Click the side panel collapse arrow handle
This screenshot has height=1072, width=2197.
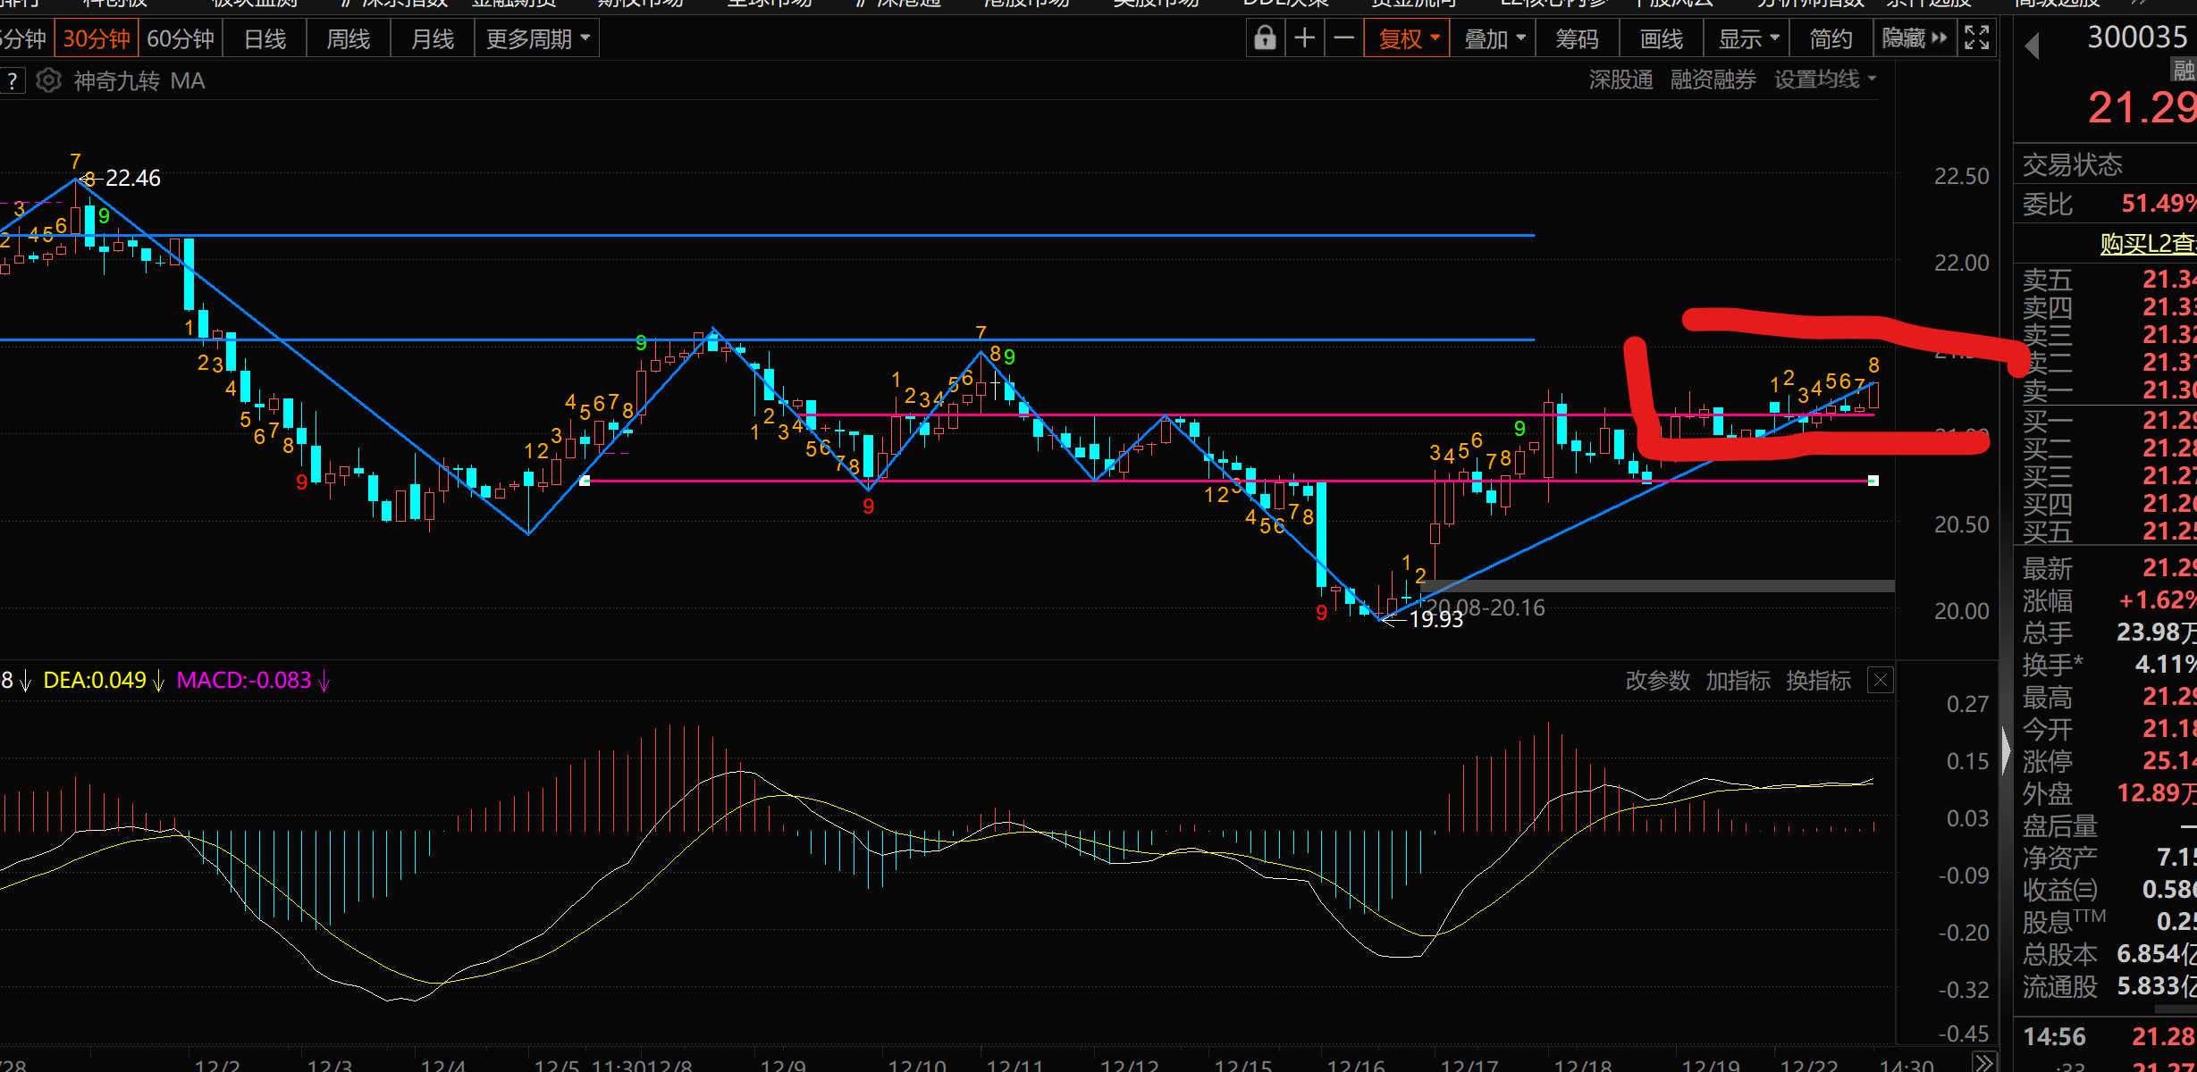pyautogui.click(x=2006, y=749)
